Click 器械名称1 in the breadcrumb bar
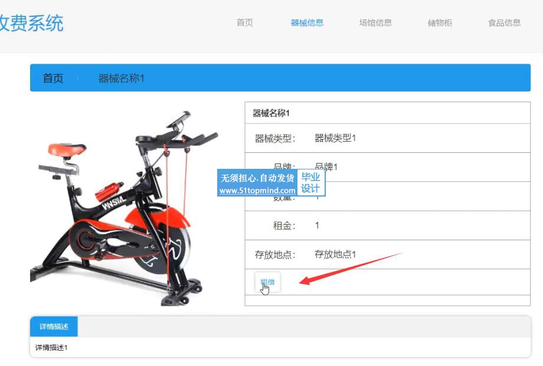The width and height of the screenshot is (543, 366). point(121,79)
